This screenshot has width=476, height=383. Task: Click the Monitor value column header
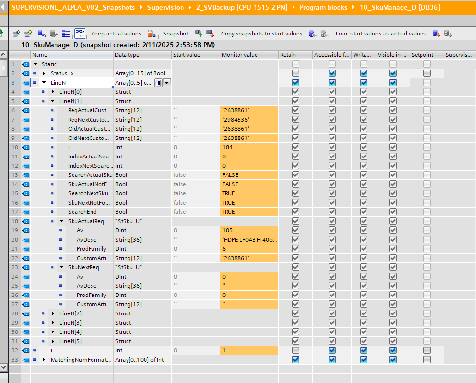(x=249, y=55)
